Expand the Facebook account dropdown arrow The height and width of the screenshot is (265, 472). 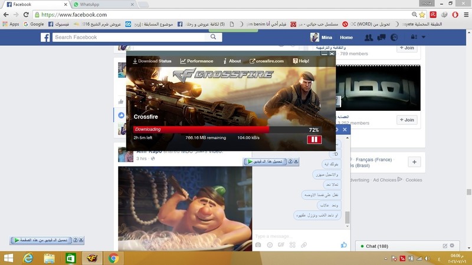[x=423, y=38]
